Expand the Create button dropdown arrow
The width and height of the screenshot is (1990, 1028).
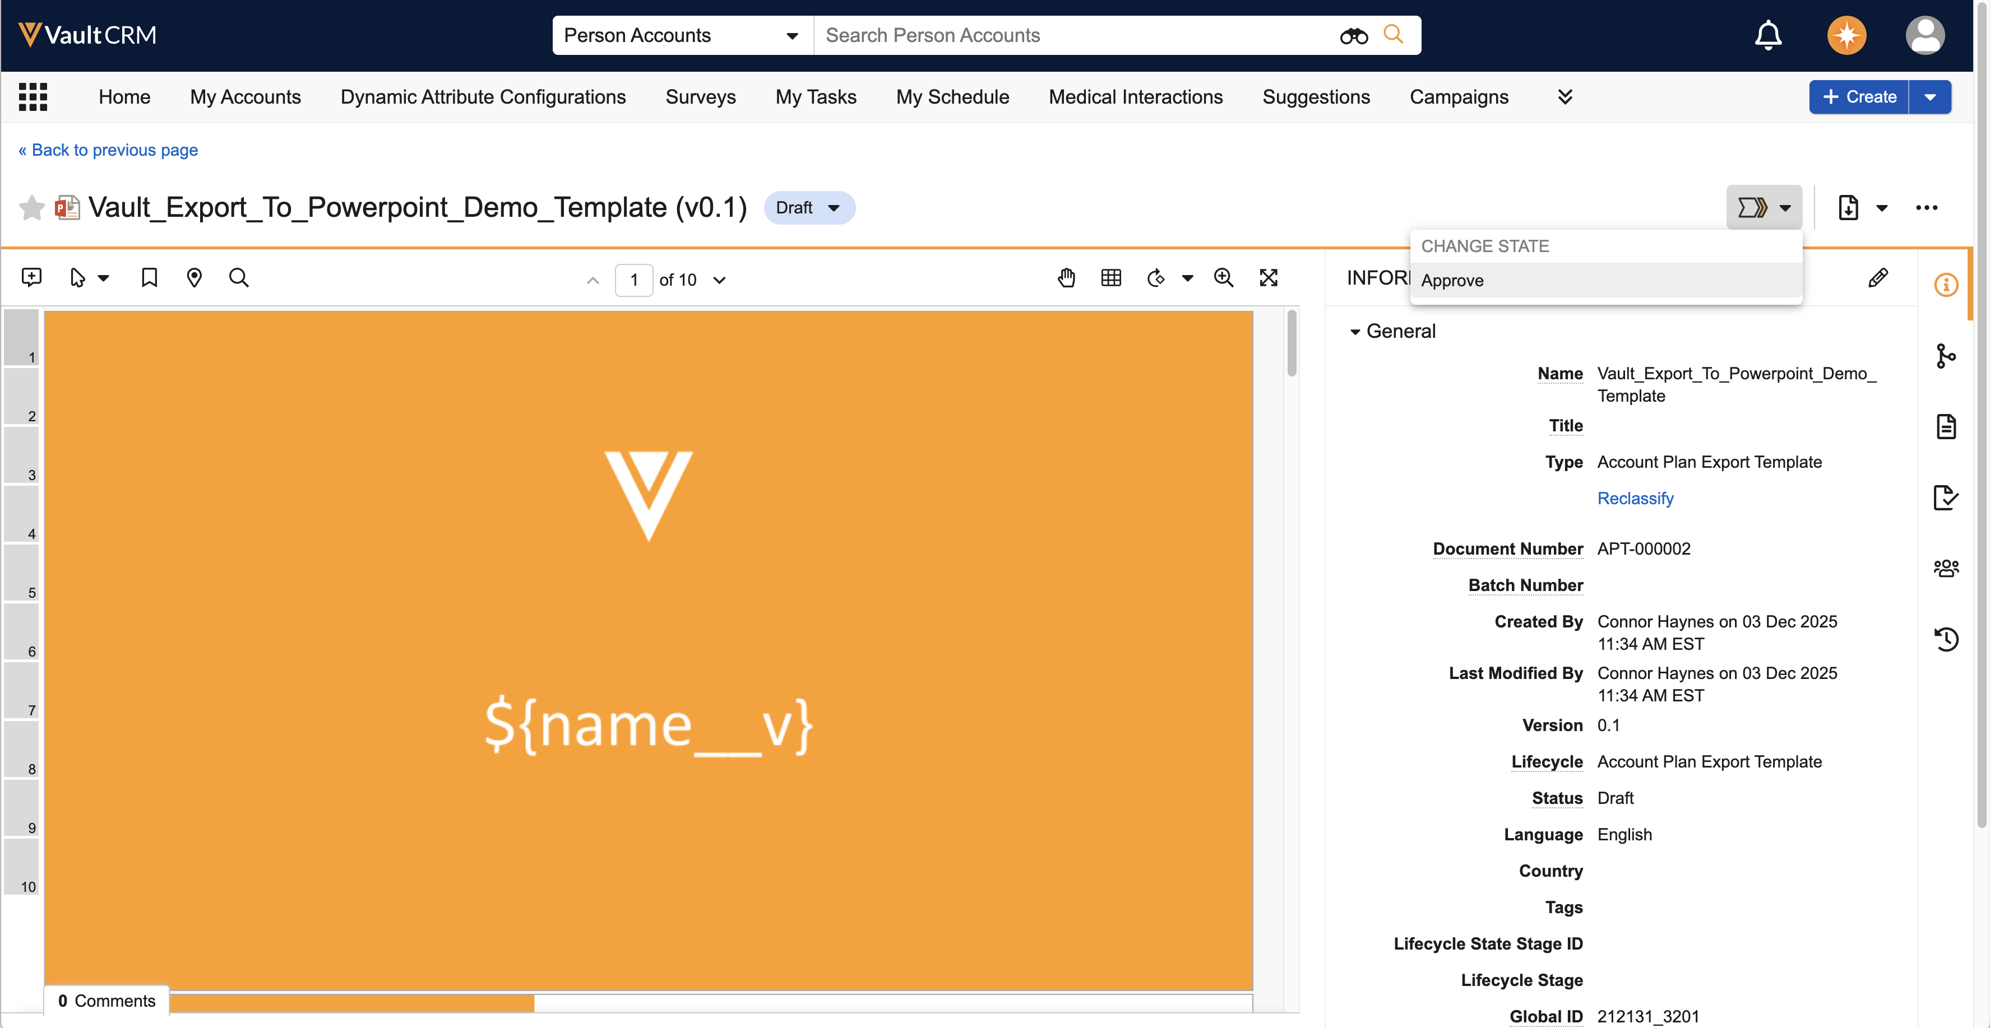point(1930,97)
